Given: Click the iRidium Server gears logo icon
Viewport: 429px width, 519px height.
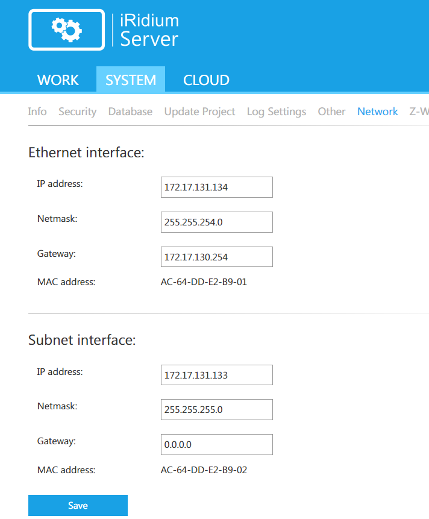Looking at the screenshot, I should click(x=66, y=29).
